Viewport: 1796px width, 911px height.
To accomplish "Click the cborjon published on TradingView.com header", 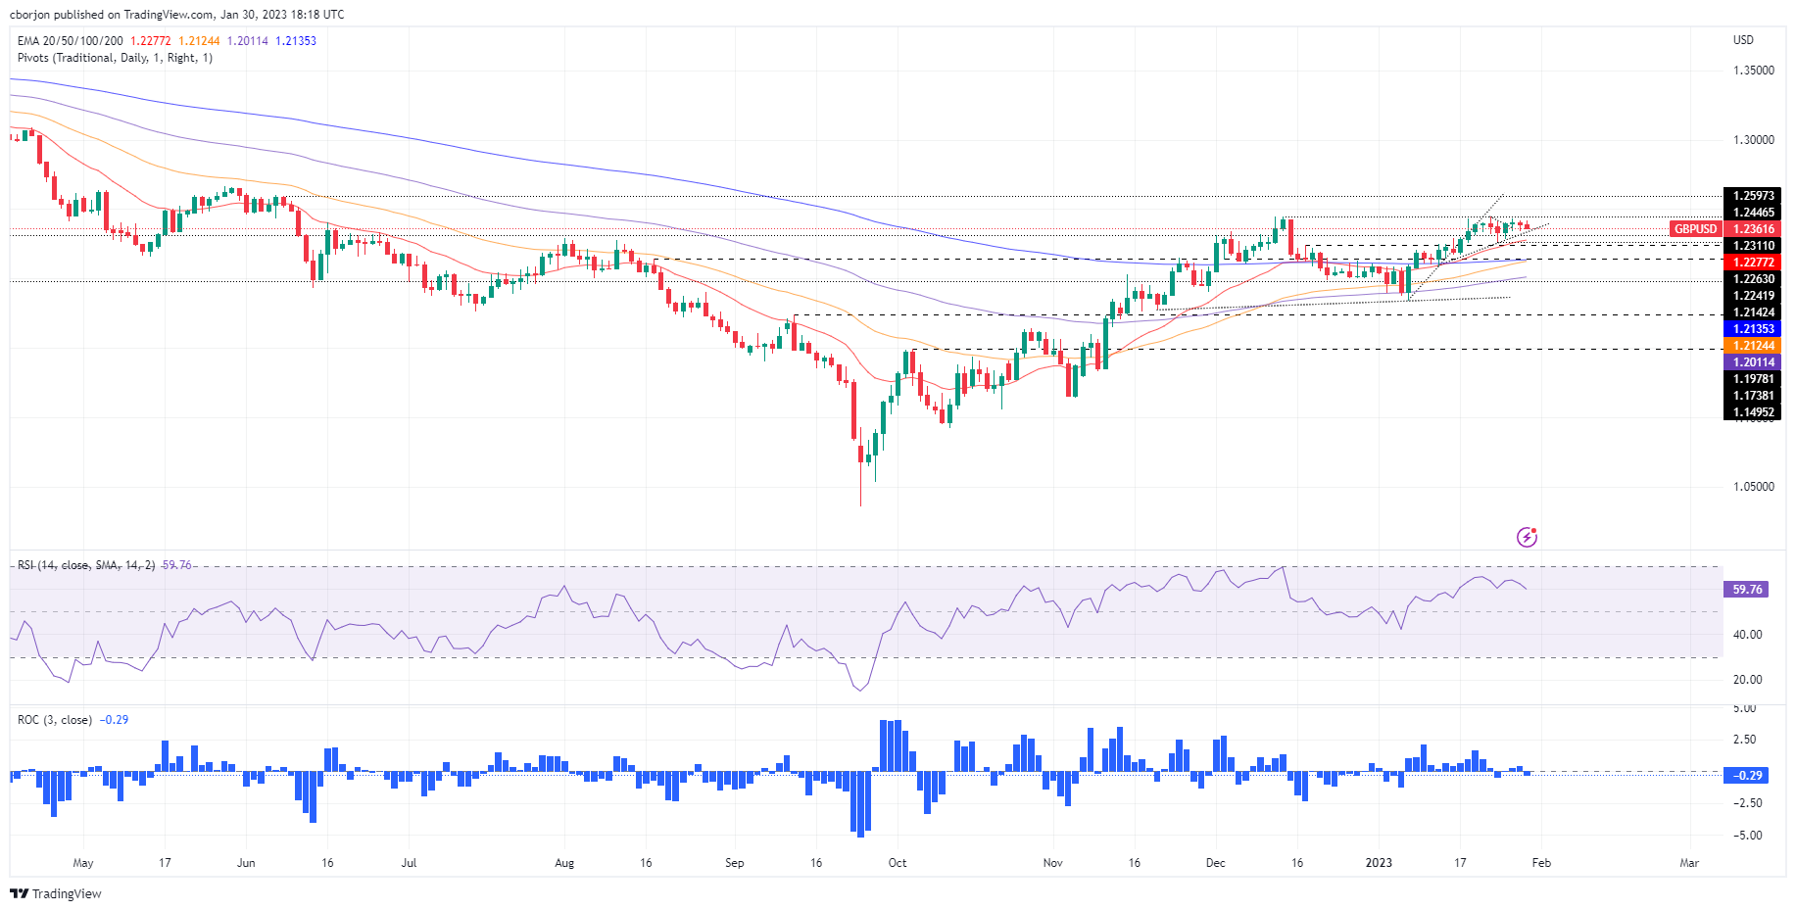I will point(177,15).
